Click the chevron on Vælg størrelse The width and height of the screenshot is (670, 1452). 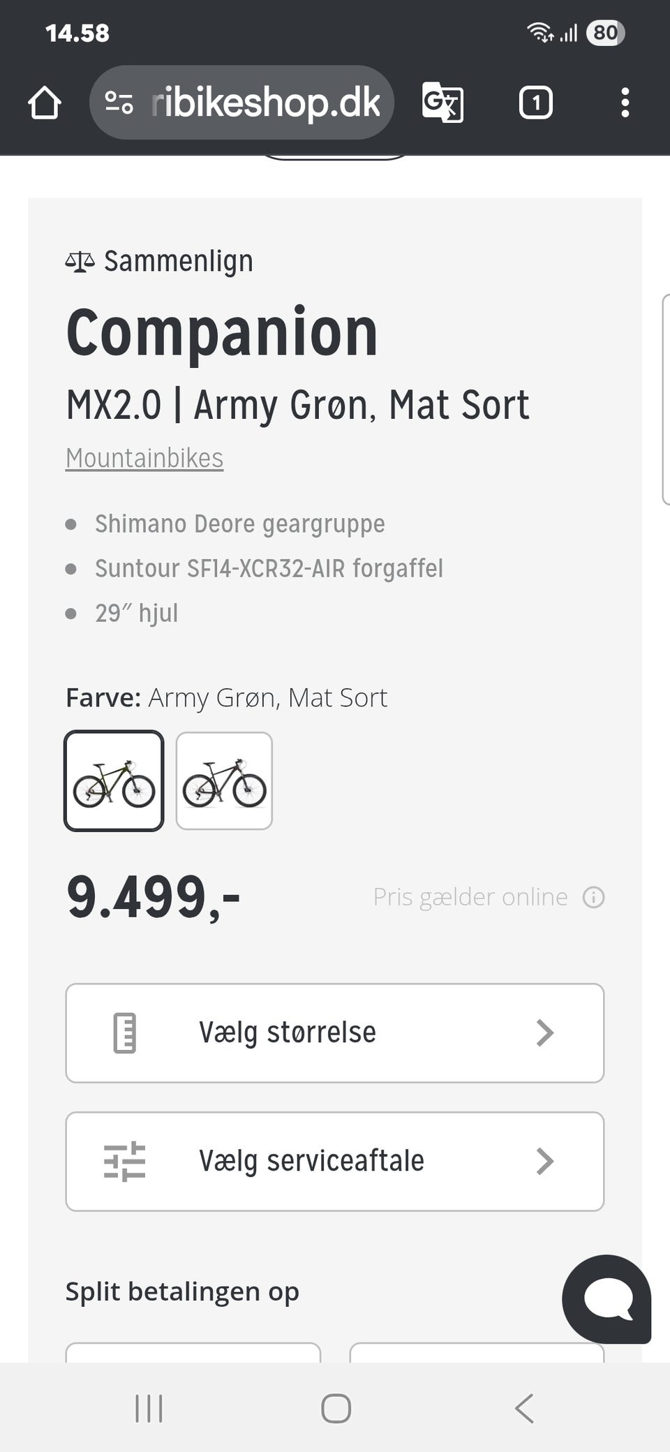click(x=544, y=1032)
